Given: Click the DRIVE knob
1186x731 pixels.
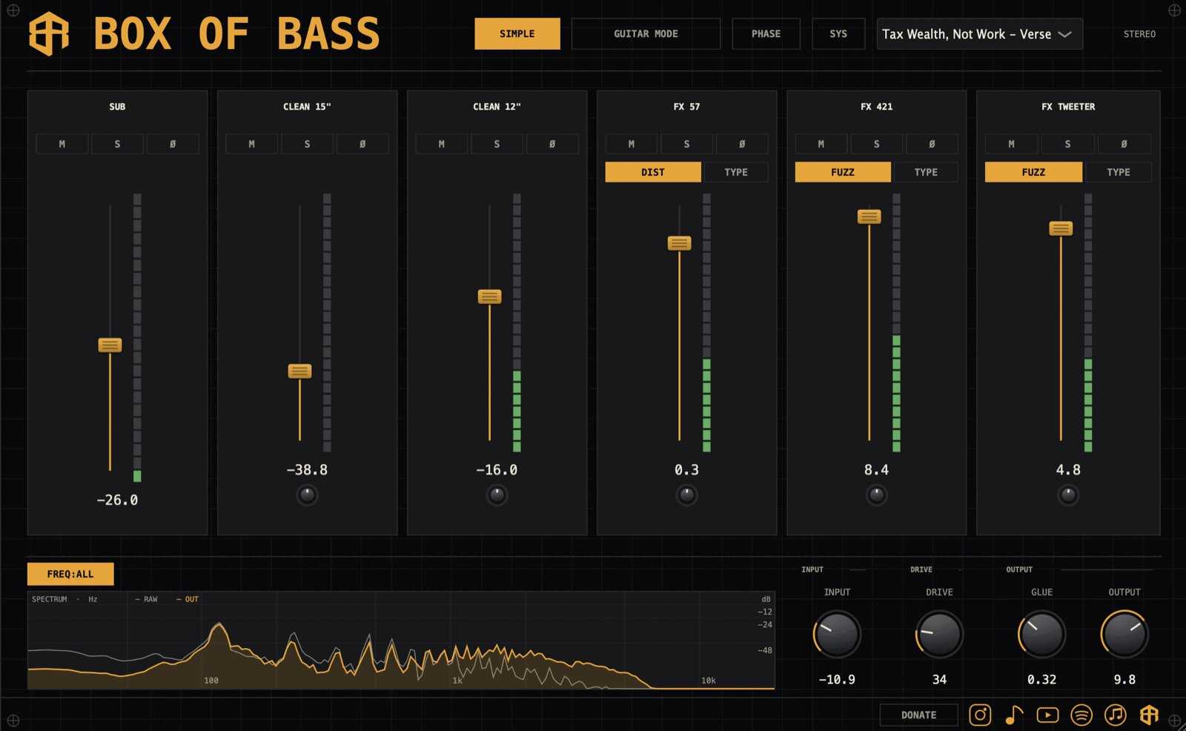Looking at the screenshot, I should 939,634.
